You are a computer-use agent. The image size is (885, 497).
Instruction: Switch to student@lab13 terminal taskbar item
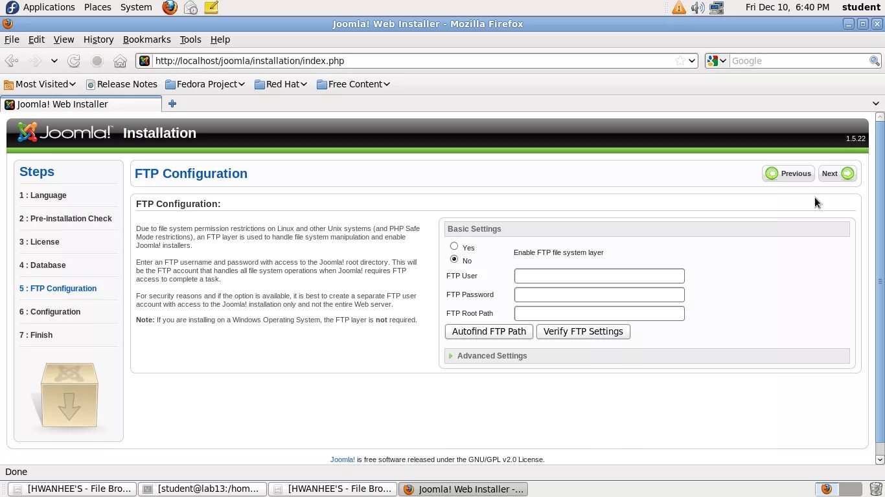(203, 489)
